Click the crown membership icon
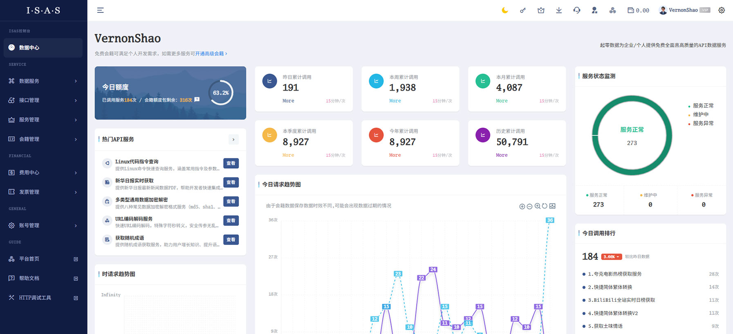The image size is (733, 334). tap(541, 10)
